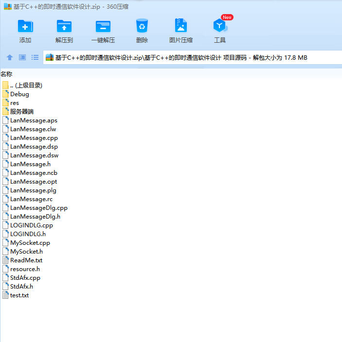Image resolution: width=342 pixels, height=342 pixels.
Task: Open the 工具 (Tools) icon with New badge
Action: pyautogui.click(x=220, y=25)
